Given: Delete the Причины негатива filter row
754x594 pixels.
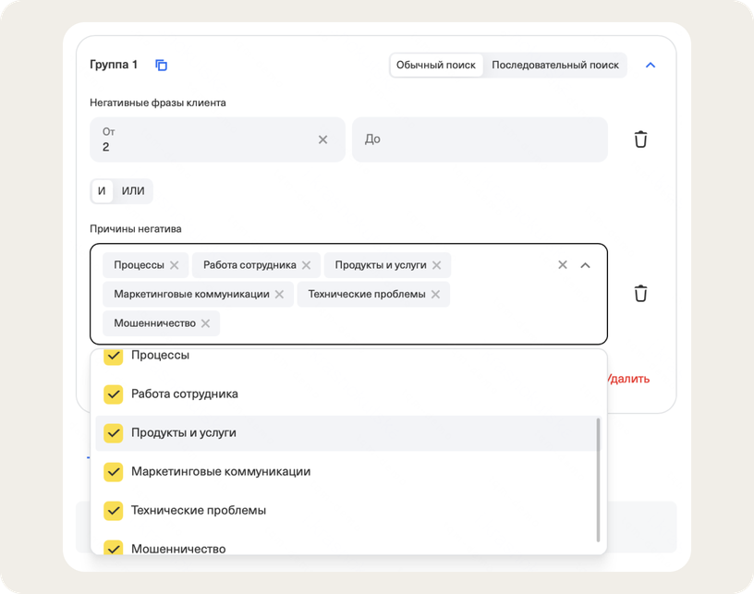Looking at the screenshot, I should 640,294.
